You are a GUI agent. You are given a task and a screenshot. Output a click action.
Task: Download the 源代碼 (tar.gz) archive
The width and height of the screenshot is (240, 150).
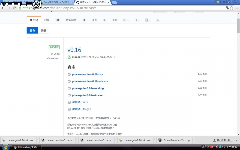pos(82,109)
